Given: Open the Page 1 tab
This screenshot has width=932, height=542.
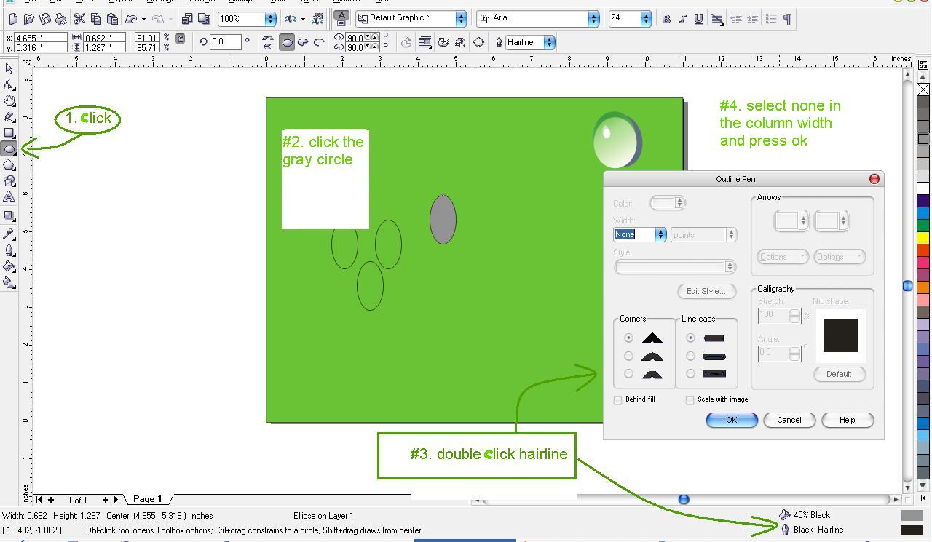Looking at the screenshot, I should click(x=147, y=499).
